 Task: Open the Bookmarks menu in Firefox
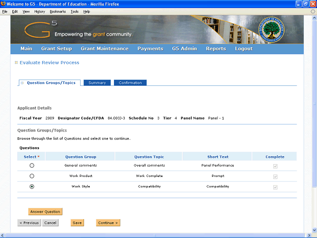57,11
